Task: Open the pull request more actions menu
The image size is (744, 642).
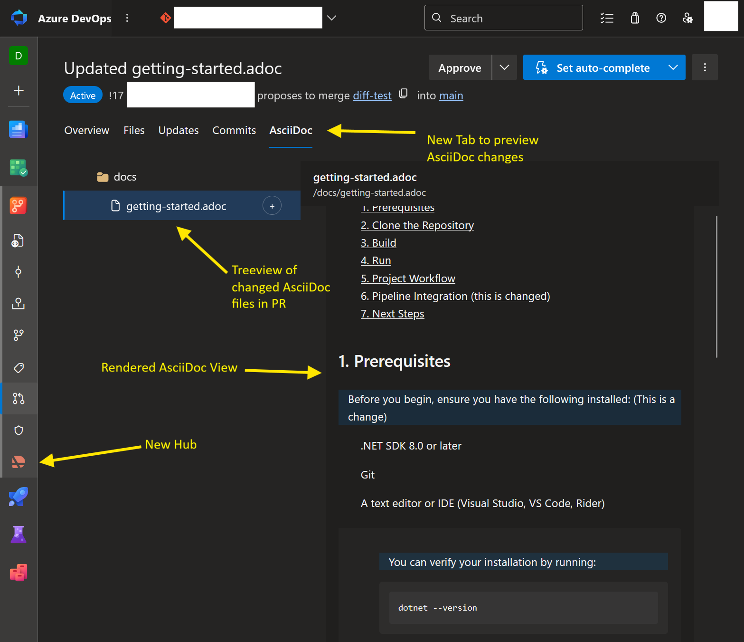Action: [x=705, y=67]
